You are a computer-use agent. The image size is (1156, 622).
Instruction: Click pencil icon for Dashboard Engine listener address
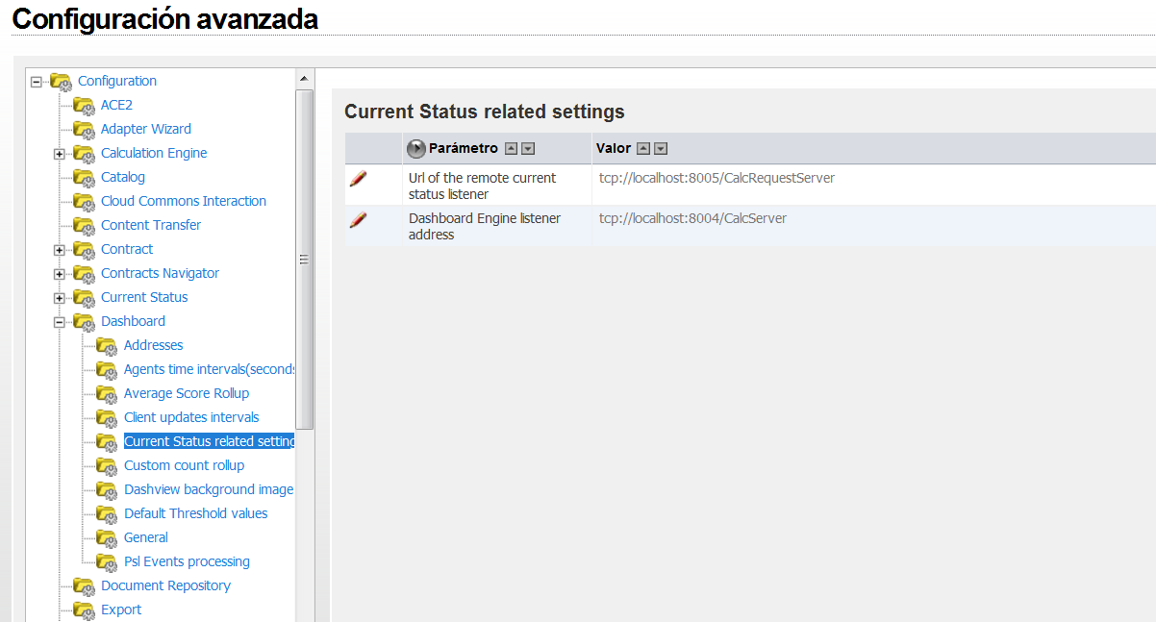click(358, 220)
